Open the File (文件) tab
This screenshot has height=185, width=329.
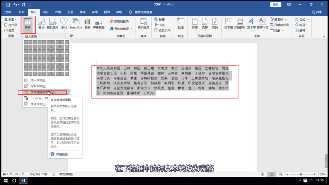[8, 12]
